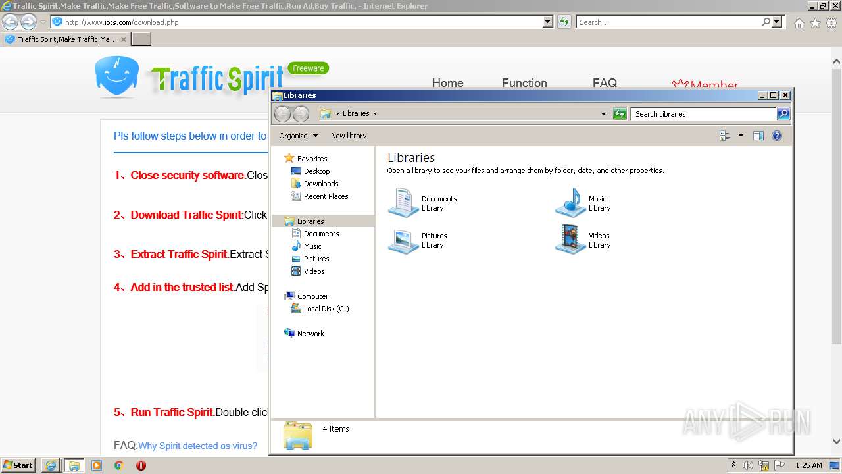Open media player taskbar icon
Image resolution: width=842 pixels, height=474 pixels.
[x=97, y=465]
